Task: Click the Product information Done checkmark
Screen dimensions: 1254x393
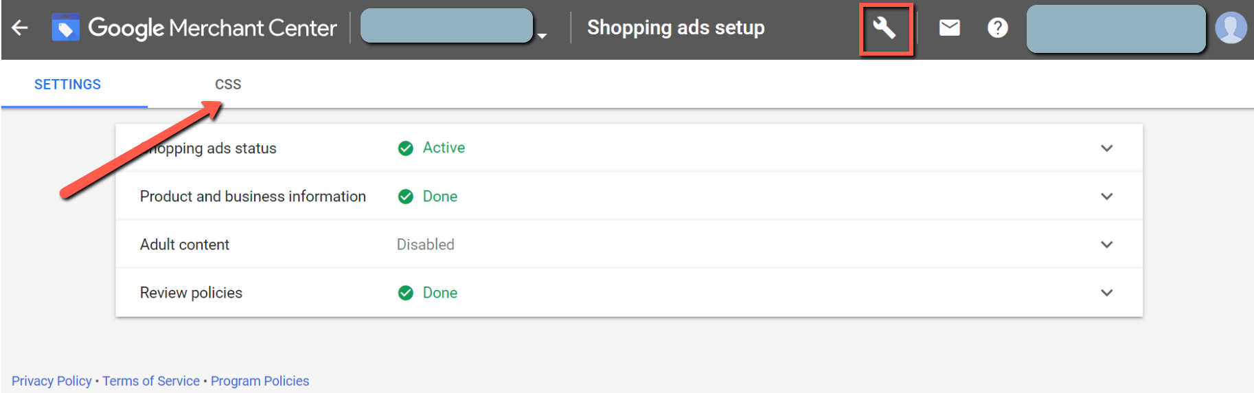Action: tap(406, 196)
